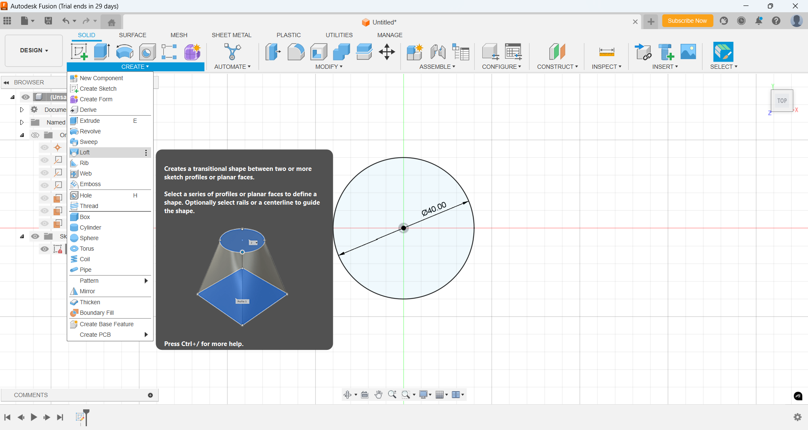Click the Revolve toolbar icon
Viewport: 808px width, 430px height.
click(x=124, y=52)
